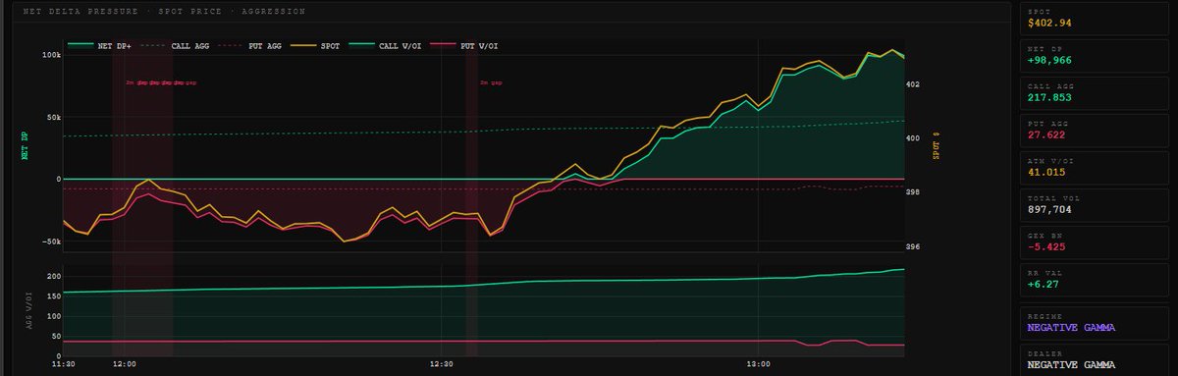Viewport: 1178px width, 376px height.
Task: Click the 396 label on the Spot axis
Action: point(914,246)
